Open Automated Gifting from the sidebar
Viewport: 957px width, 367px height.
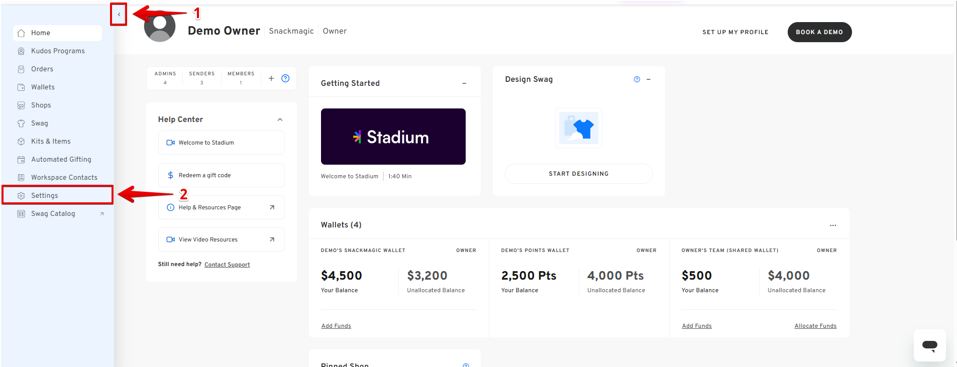[x=61, y=159]
